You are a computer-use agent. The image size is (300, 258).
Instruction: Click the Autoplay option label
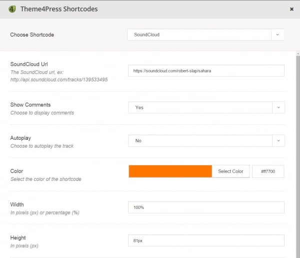pyautogui.click(x=20, y=138)
